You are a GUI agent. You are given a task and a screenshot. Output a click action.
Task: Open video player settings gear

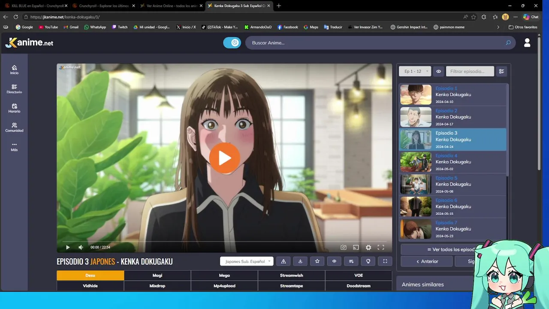click(x=368, y=247)
